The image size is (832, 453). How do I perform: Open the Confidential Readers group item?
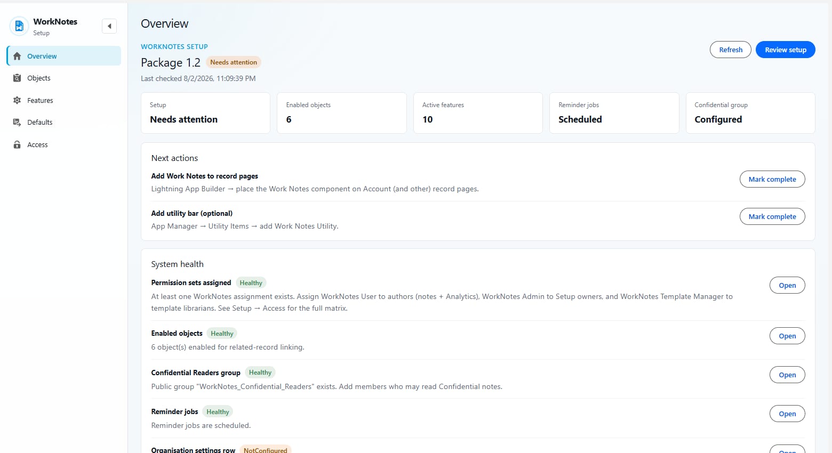point(787,375)
